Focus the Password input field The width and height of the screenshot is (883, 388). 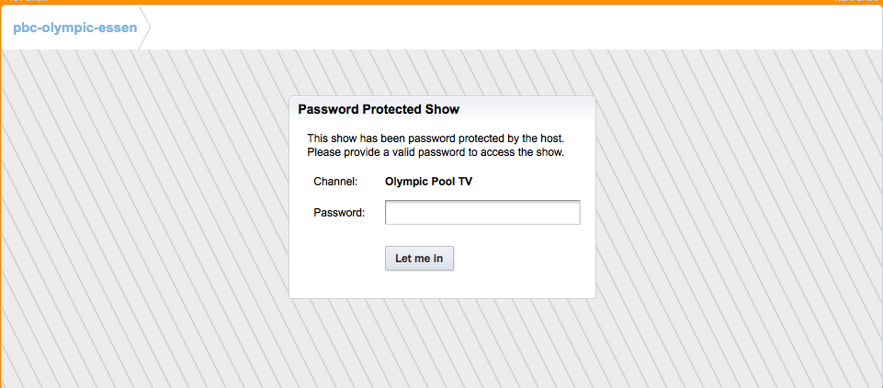[x=482, y=213]
